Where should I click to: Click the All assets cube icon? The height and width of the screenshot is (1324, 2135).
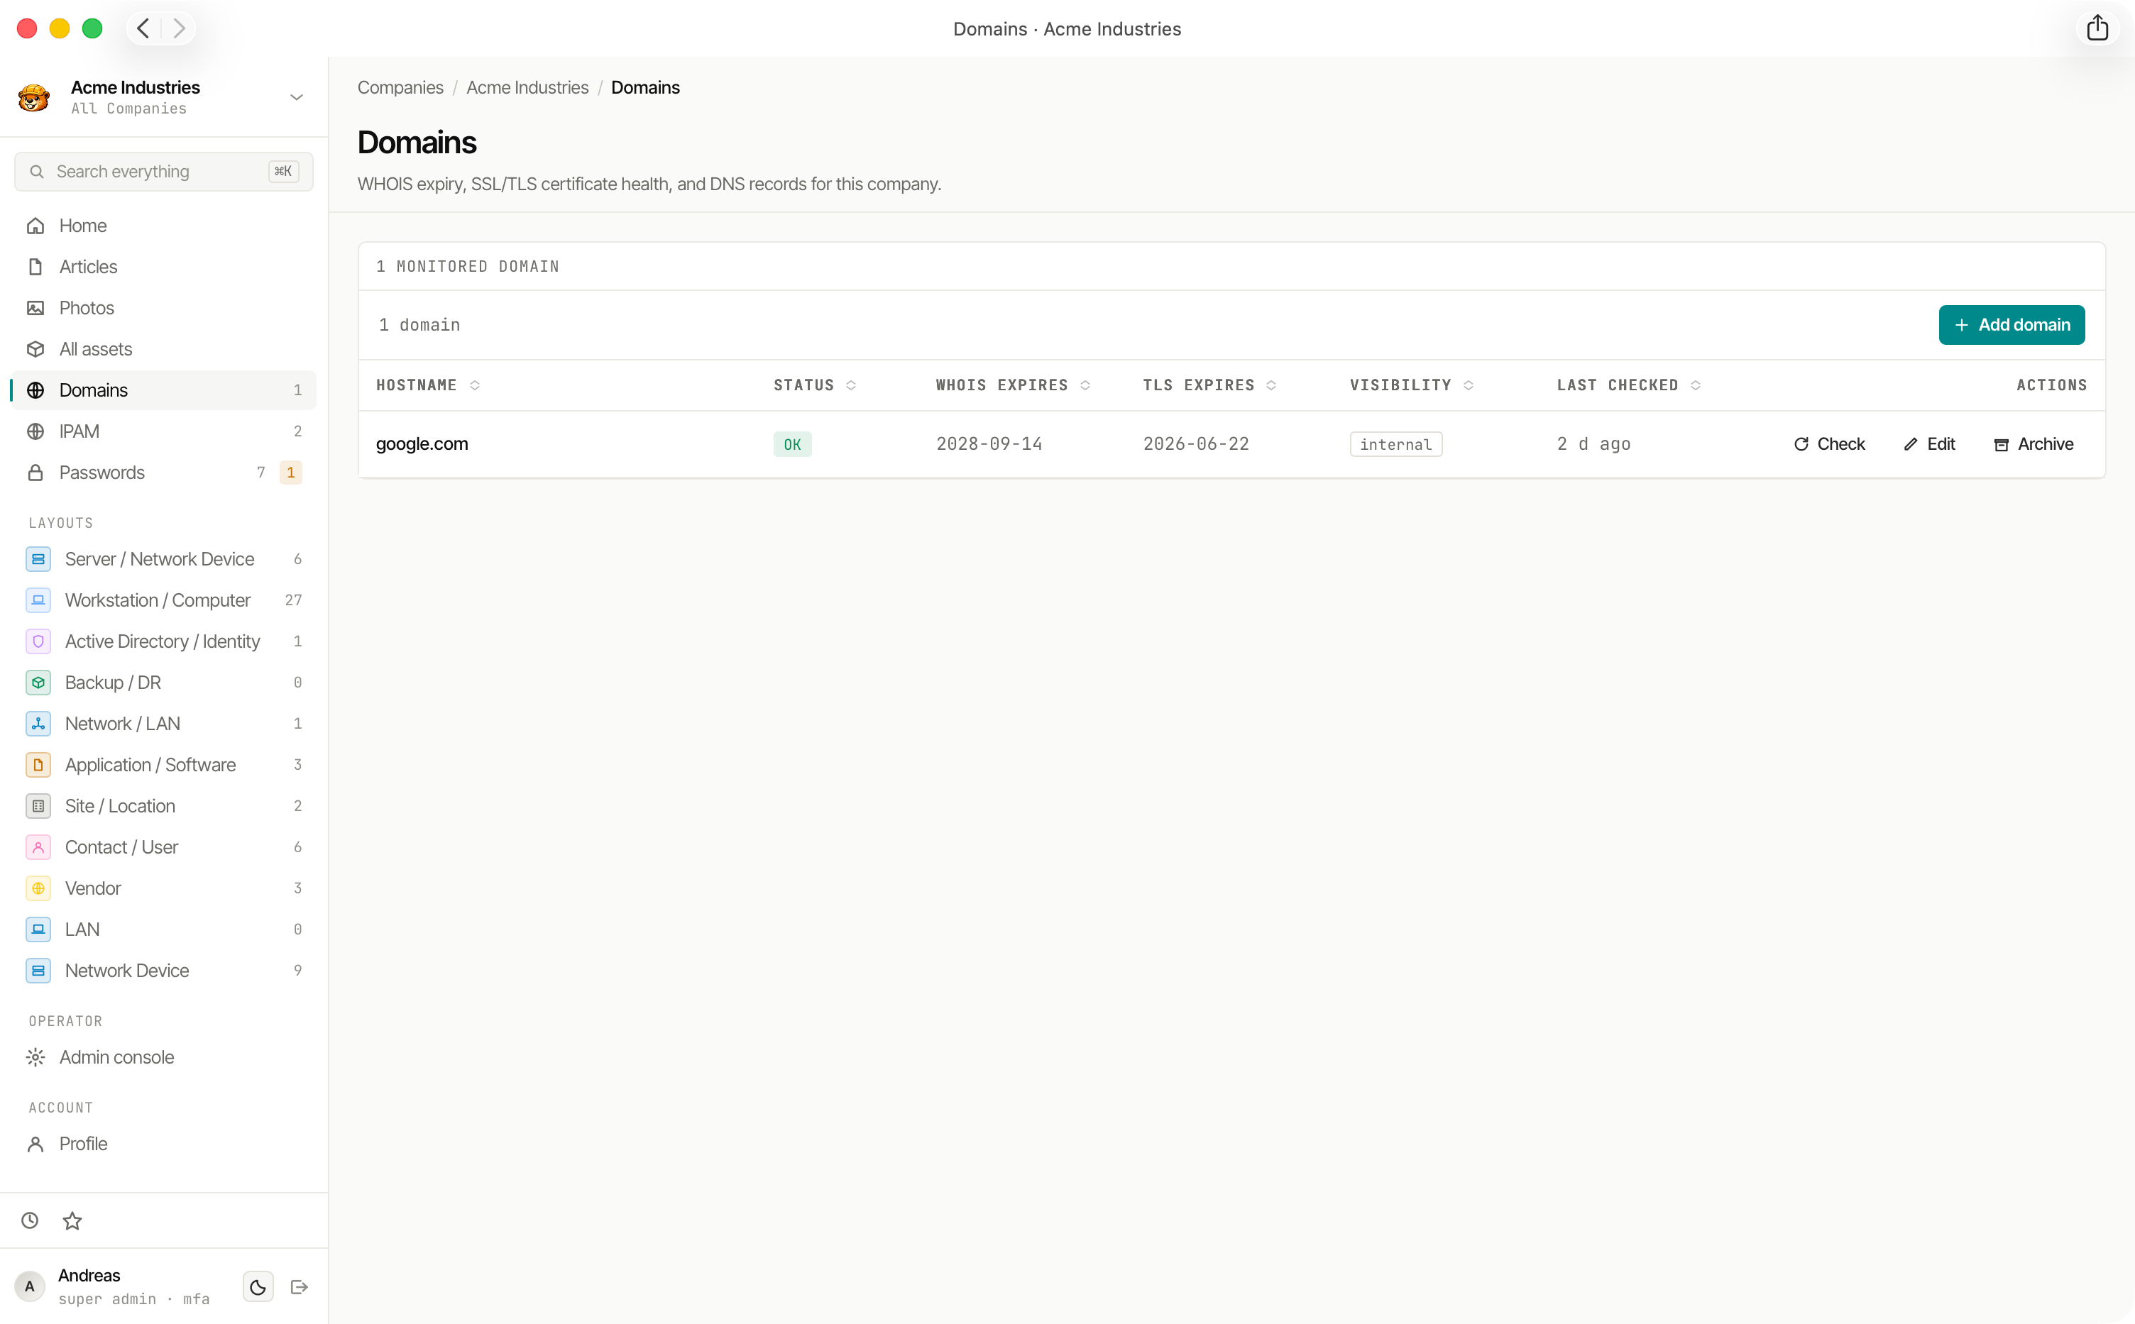36,349
